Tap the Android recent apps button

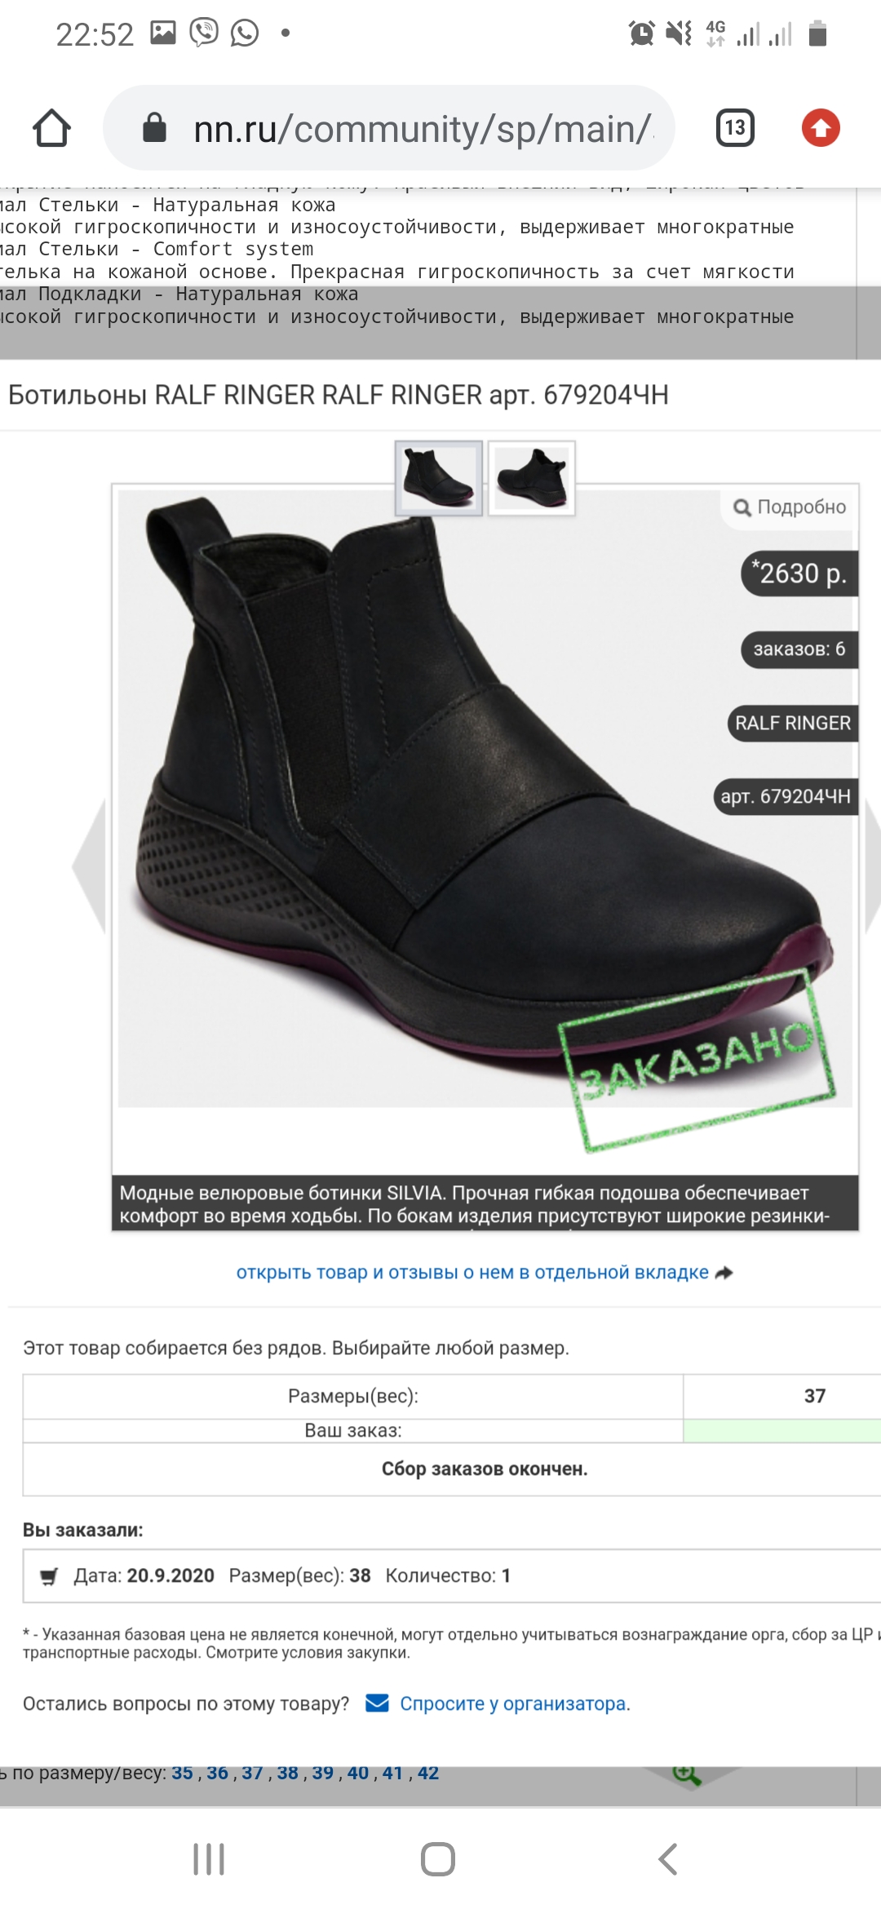[x=209, y=1859]
